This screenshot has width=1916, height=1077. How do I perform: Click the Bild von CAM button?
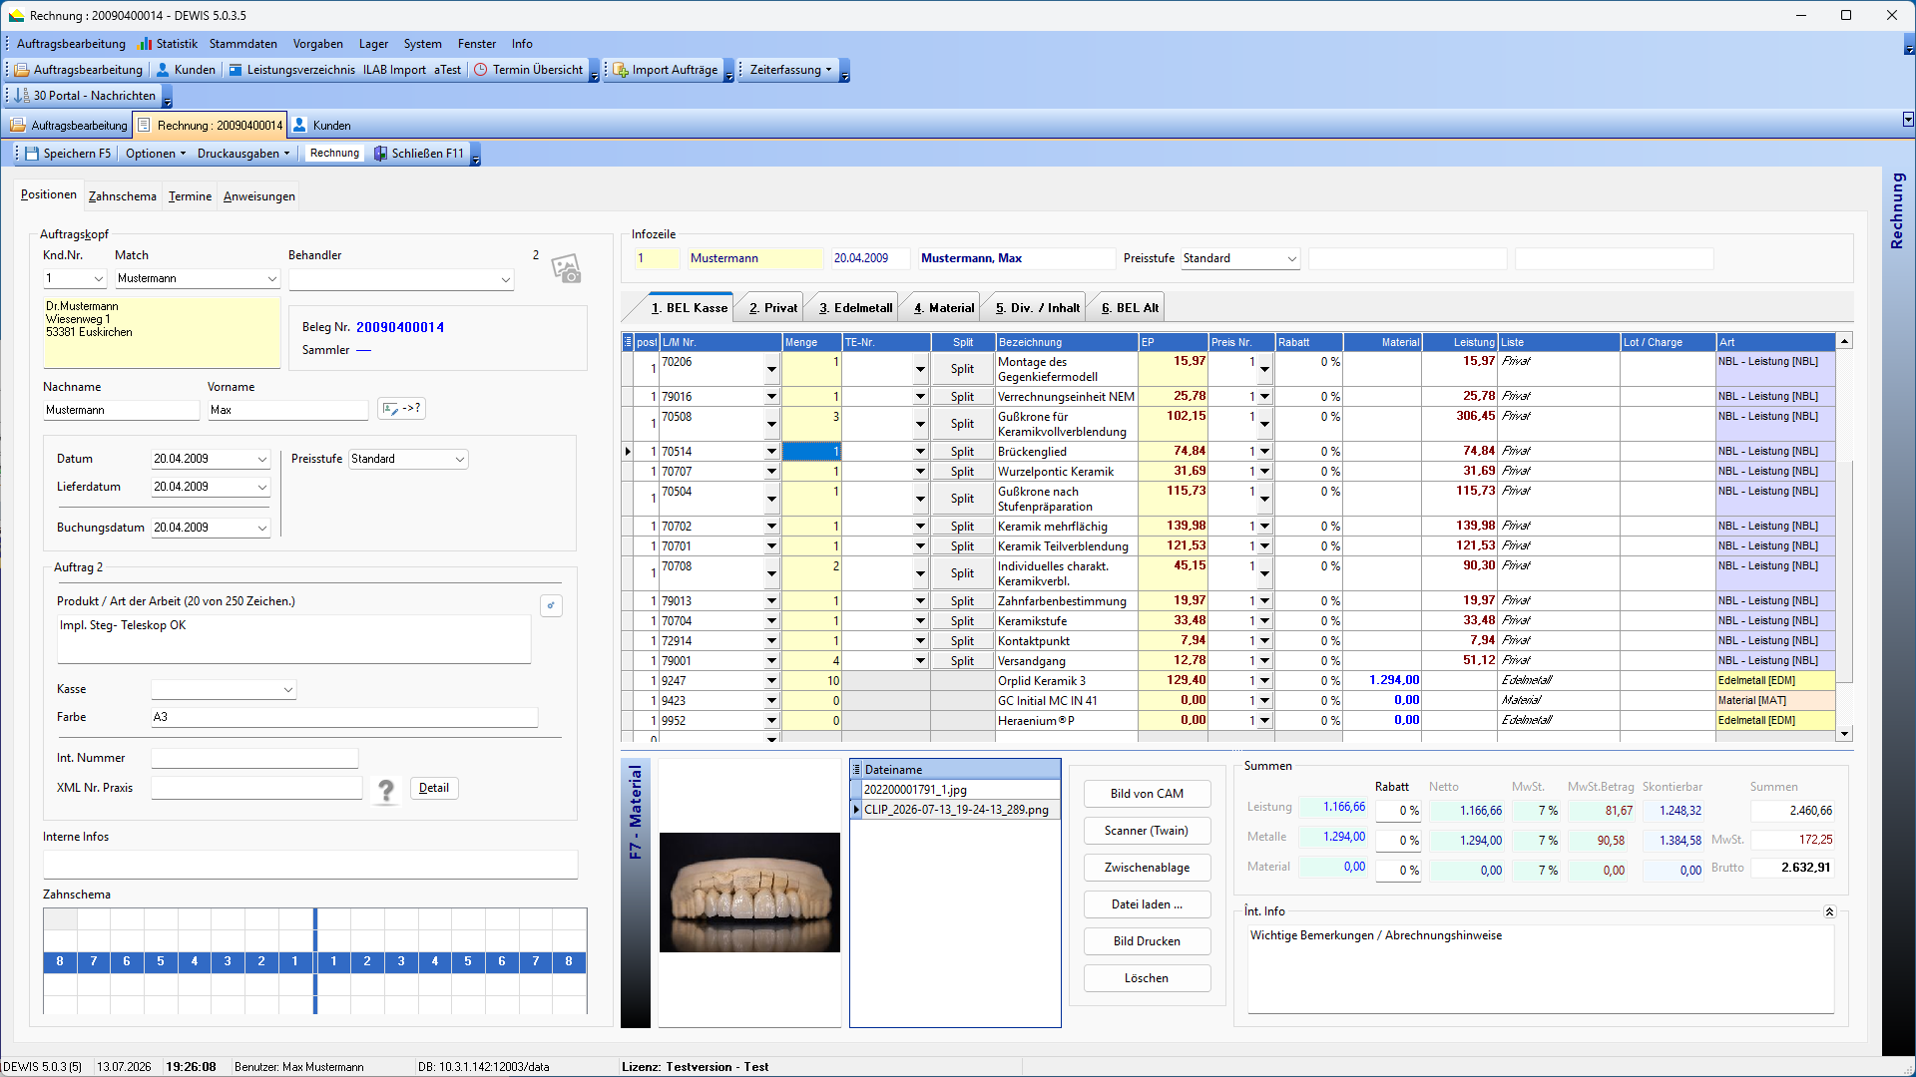coord(1147,794)
